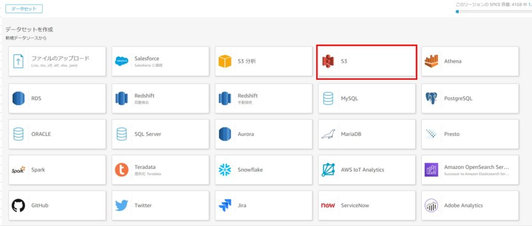Click the SPICE capacity progress bar

(494, 11)
